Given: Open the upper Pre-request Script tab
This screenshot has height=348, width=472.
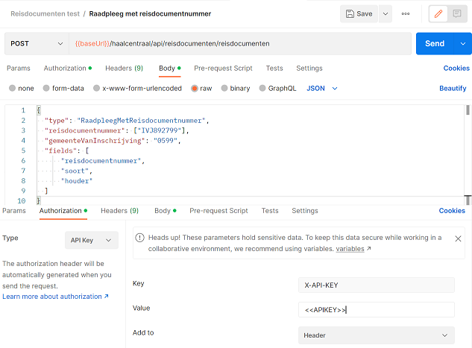Looking at the screenshot, I should [223, 69].
